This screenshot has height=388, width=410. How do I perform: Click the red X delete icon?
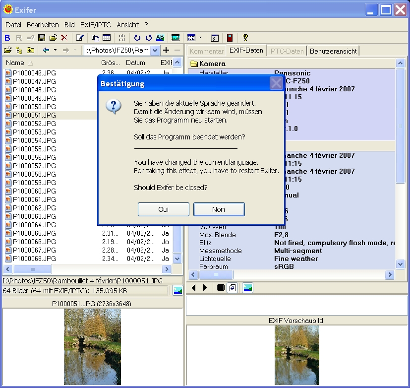click(63, 38)
